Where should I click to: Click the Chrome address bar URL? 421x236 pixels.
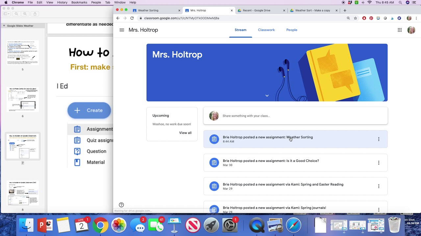(x=182, y=18)
